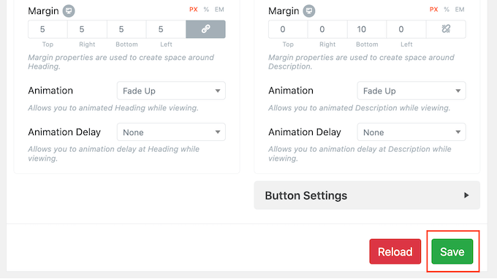Click the Description margin Left field
The image size is (497, 279).
point(406,29)
